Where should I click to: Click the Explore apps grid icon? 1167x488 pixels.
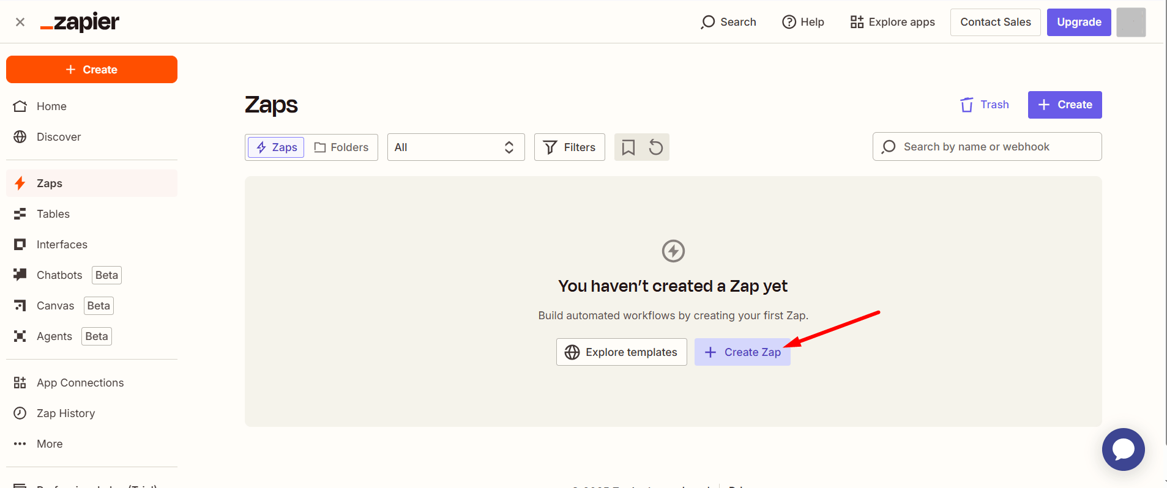click(857, 22)
